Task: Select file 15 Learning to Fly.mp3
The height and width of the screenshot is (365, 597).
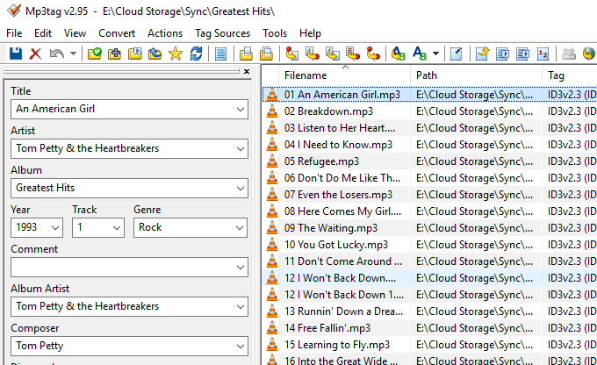Action: click(337, 345)
